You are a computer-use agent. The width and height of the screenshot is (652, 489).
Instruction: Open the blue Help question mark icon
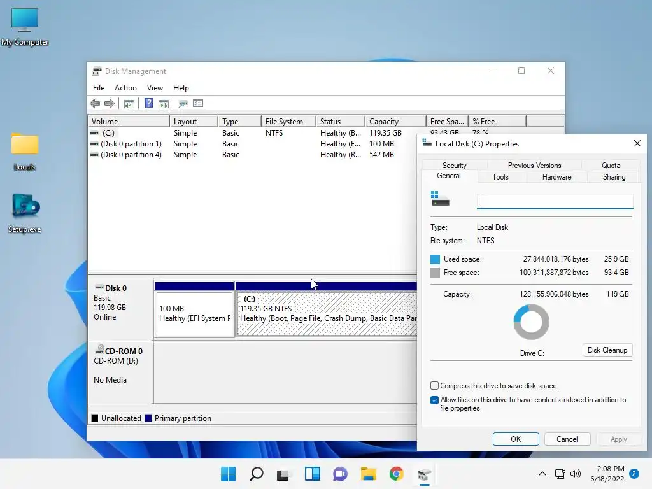(x=148, y=103)
